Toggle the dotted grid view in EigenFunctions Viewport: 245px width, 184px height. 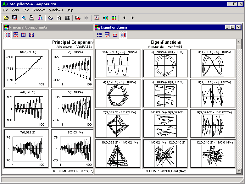tap(99, 35)
